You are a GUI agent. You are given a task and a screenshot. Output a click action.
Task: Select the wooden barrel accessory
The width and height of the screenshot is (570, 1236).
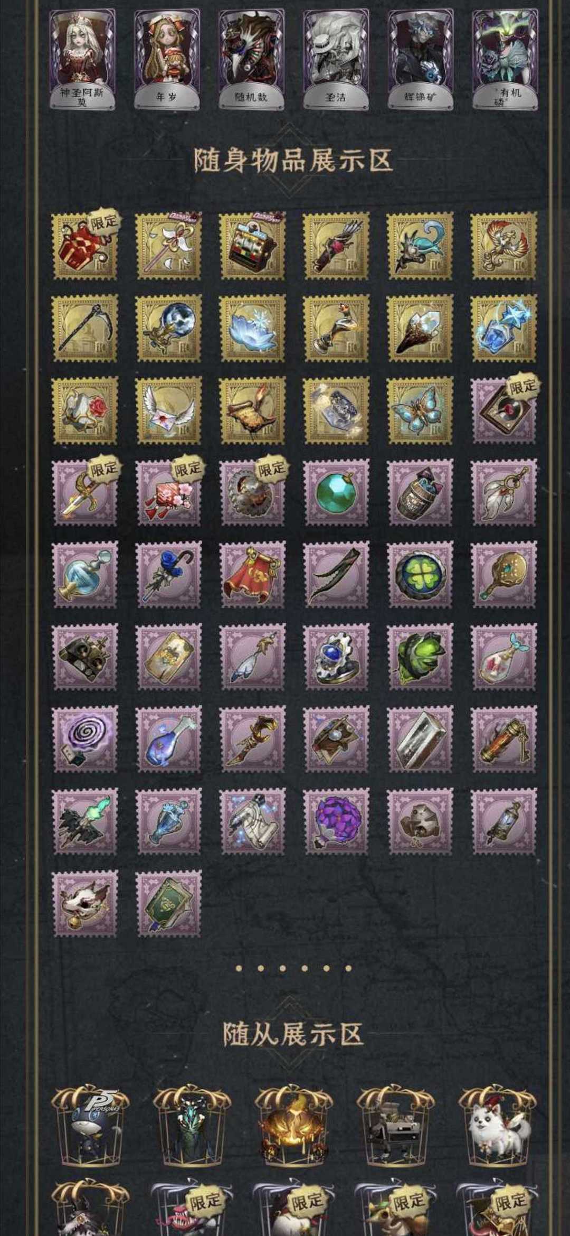pos(420,492)
